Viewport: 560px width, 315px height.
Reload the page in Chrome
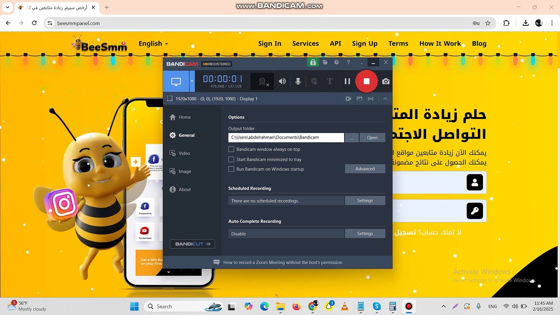34,23
